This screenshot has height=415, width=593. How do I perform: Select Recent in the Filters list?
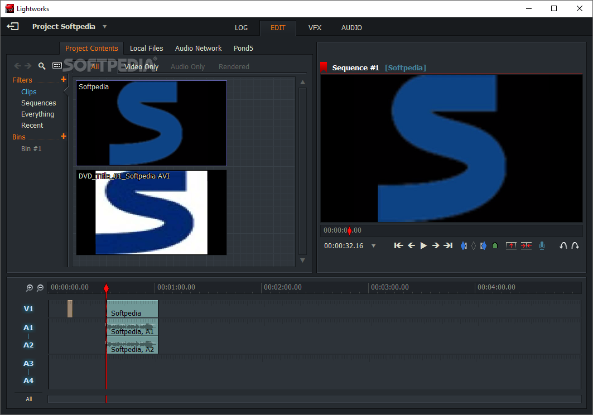point(32,125)
